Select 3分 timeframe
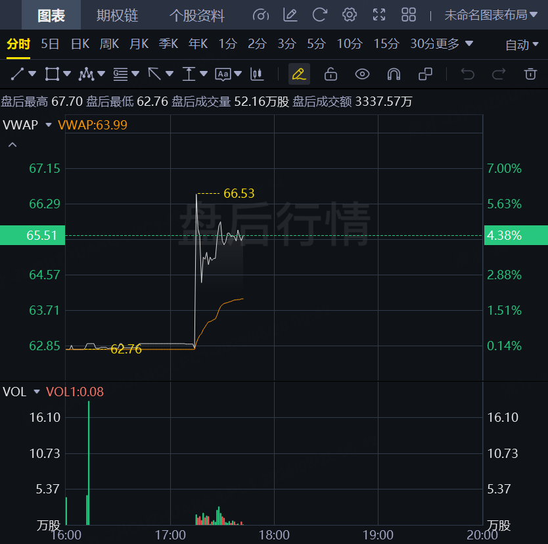The width and height of the screenshot is (548, 544). 286,44
